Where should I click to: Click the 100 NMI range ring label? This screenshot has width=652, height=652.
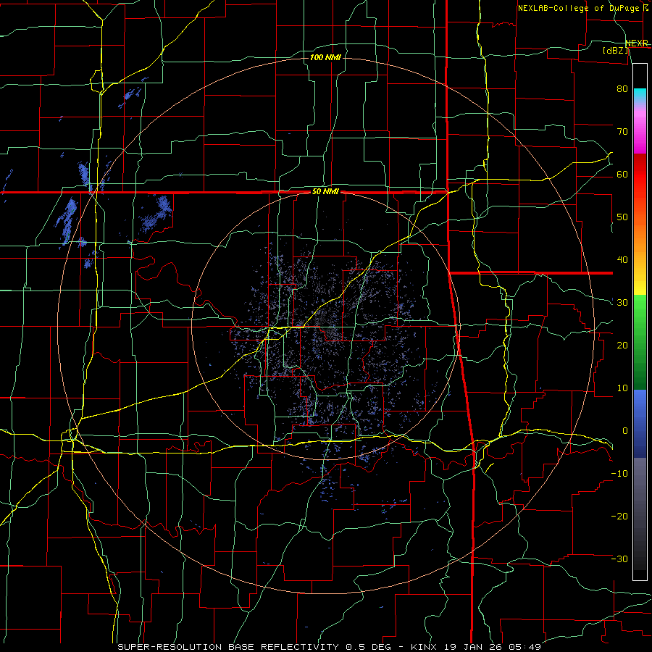point(325,57)
